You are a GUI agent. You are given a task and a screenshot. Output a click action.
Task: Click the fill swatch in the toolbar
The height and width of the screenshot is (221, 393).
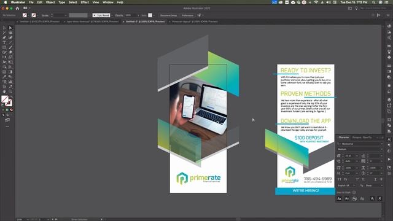click(x=5, y=99)
